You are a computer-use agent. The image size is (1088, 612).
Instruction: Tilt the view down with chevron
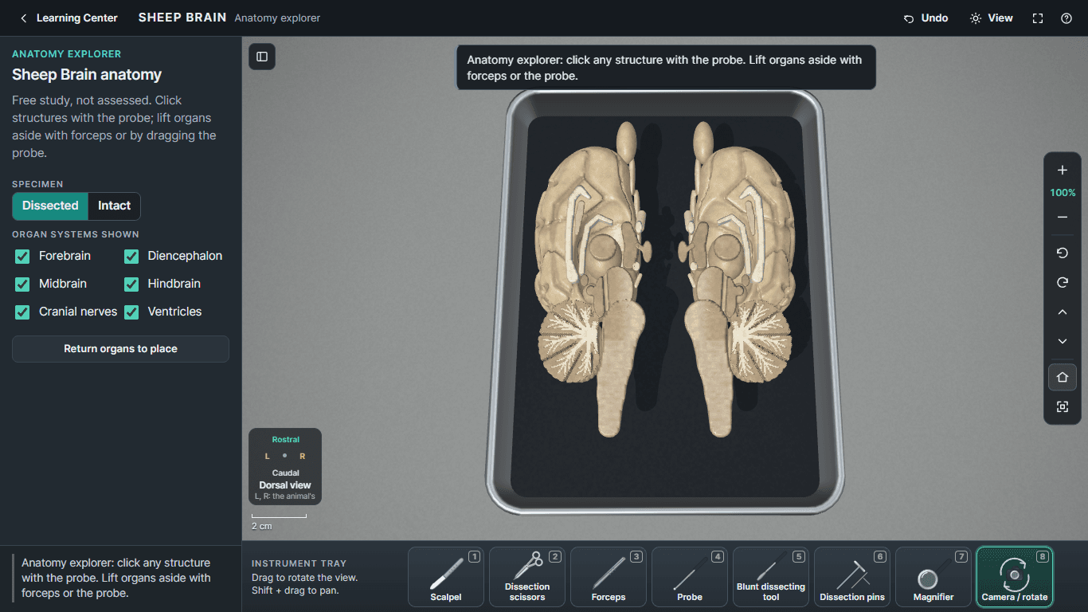[x=1063, y=342]
